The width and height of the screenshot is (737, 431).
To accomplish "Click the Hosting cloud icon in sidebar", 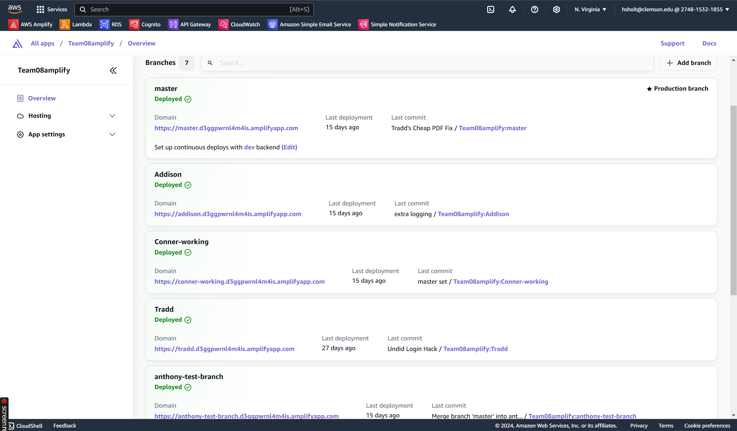I will click(x=20, y=116).
